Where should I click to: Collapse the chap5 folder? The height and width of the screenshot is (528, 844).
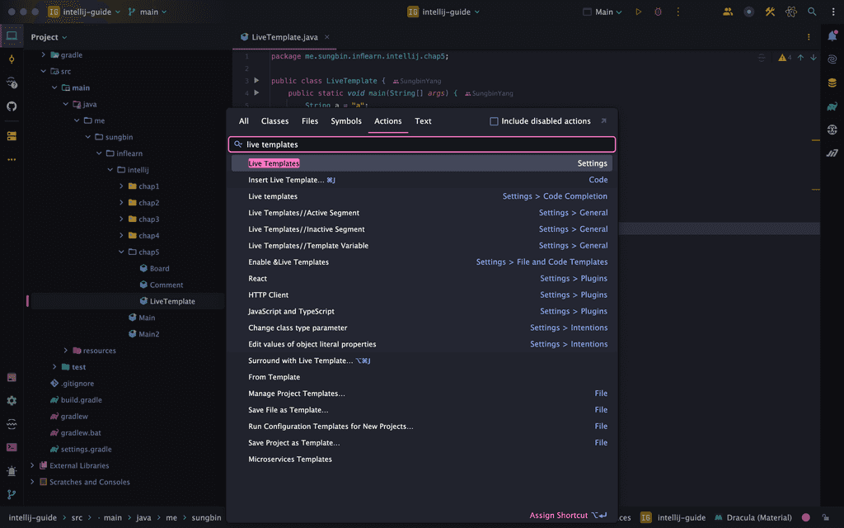(121, 252)
